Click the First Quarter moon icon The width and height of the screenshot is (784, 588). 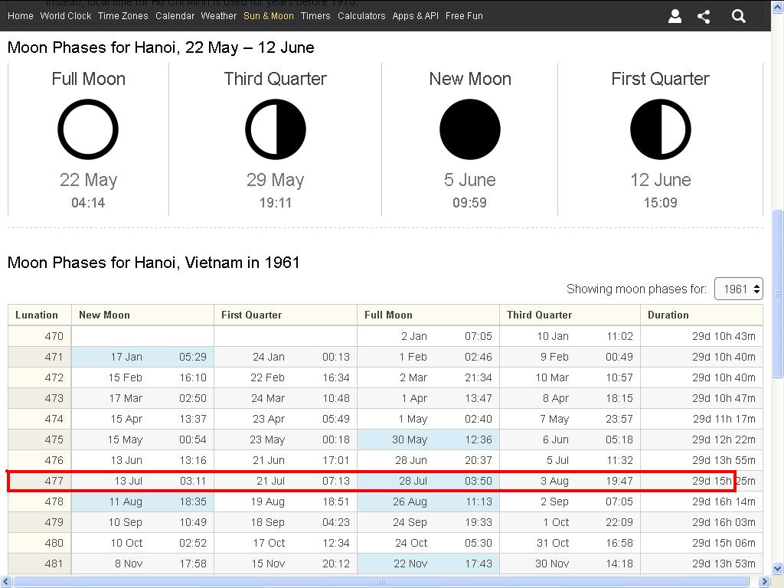click(x=660, y=130)
